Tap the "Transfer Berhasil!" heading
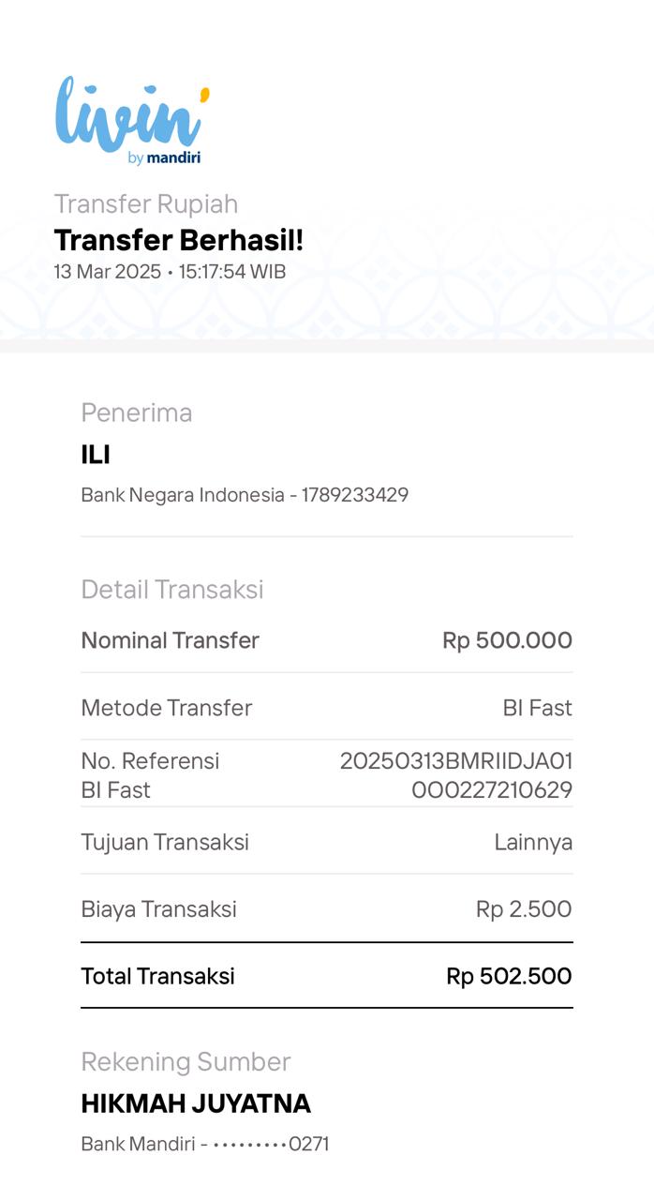The image size is (654, 1200). click(x=179, y=240)
